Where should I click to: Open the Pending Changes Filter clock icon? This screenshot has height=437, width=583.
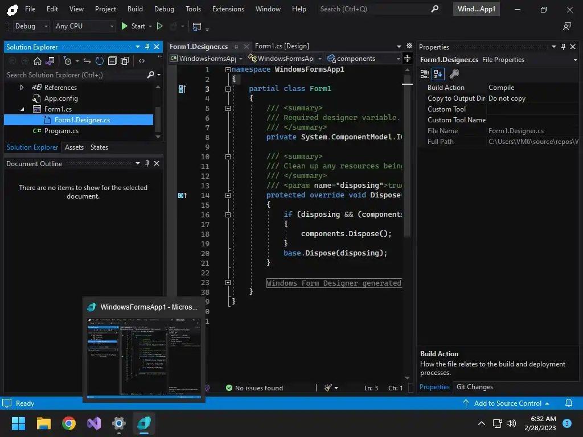pos(67,61)
